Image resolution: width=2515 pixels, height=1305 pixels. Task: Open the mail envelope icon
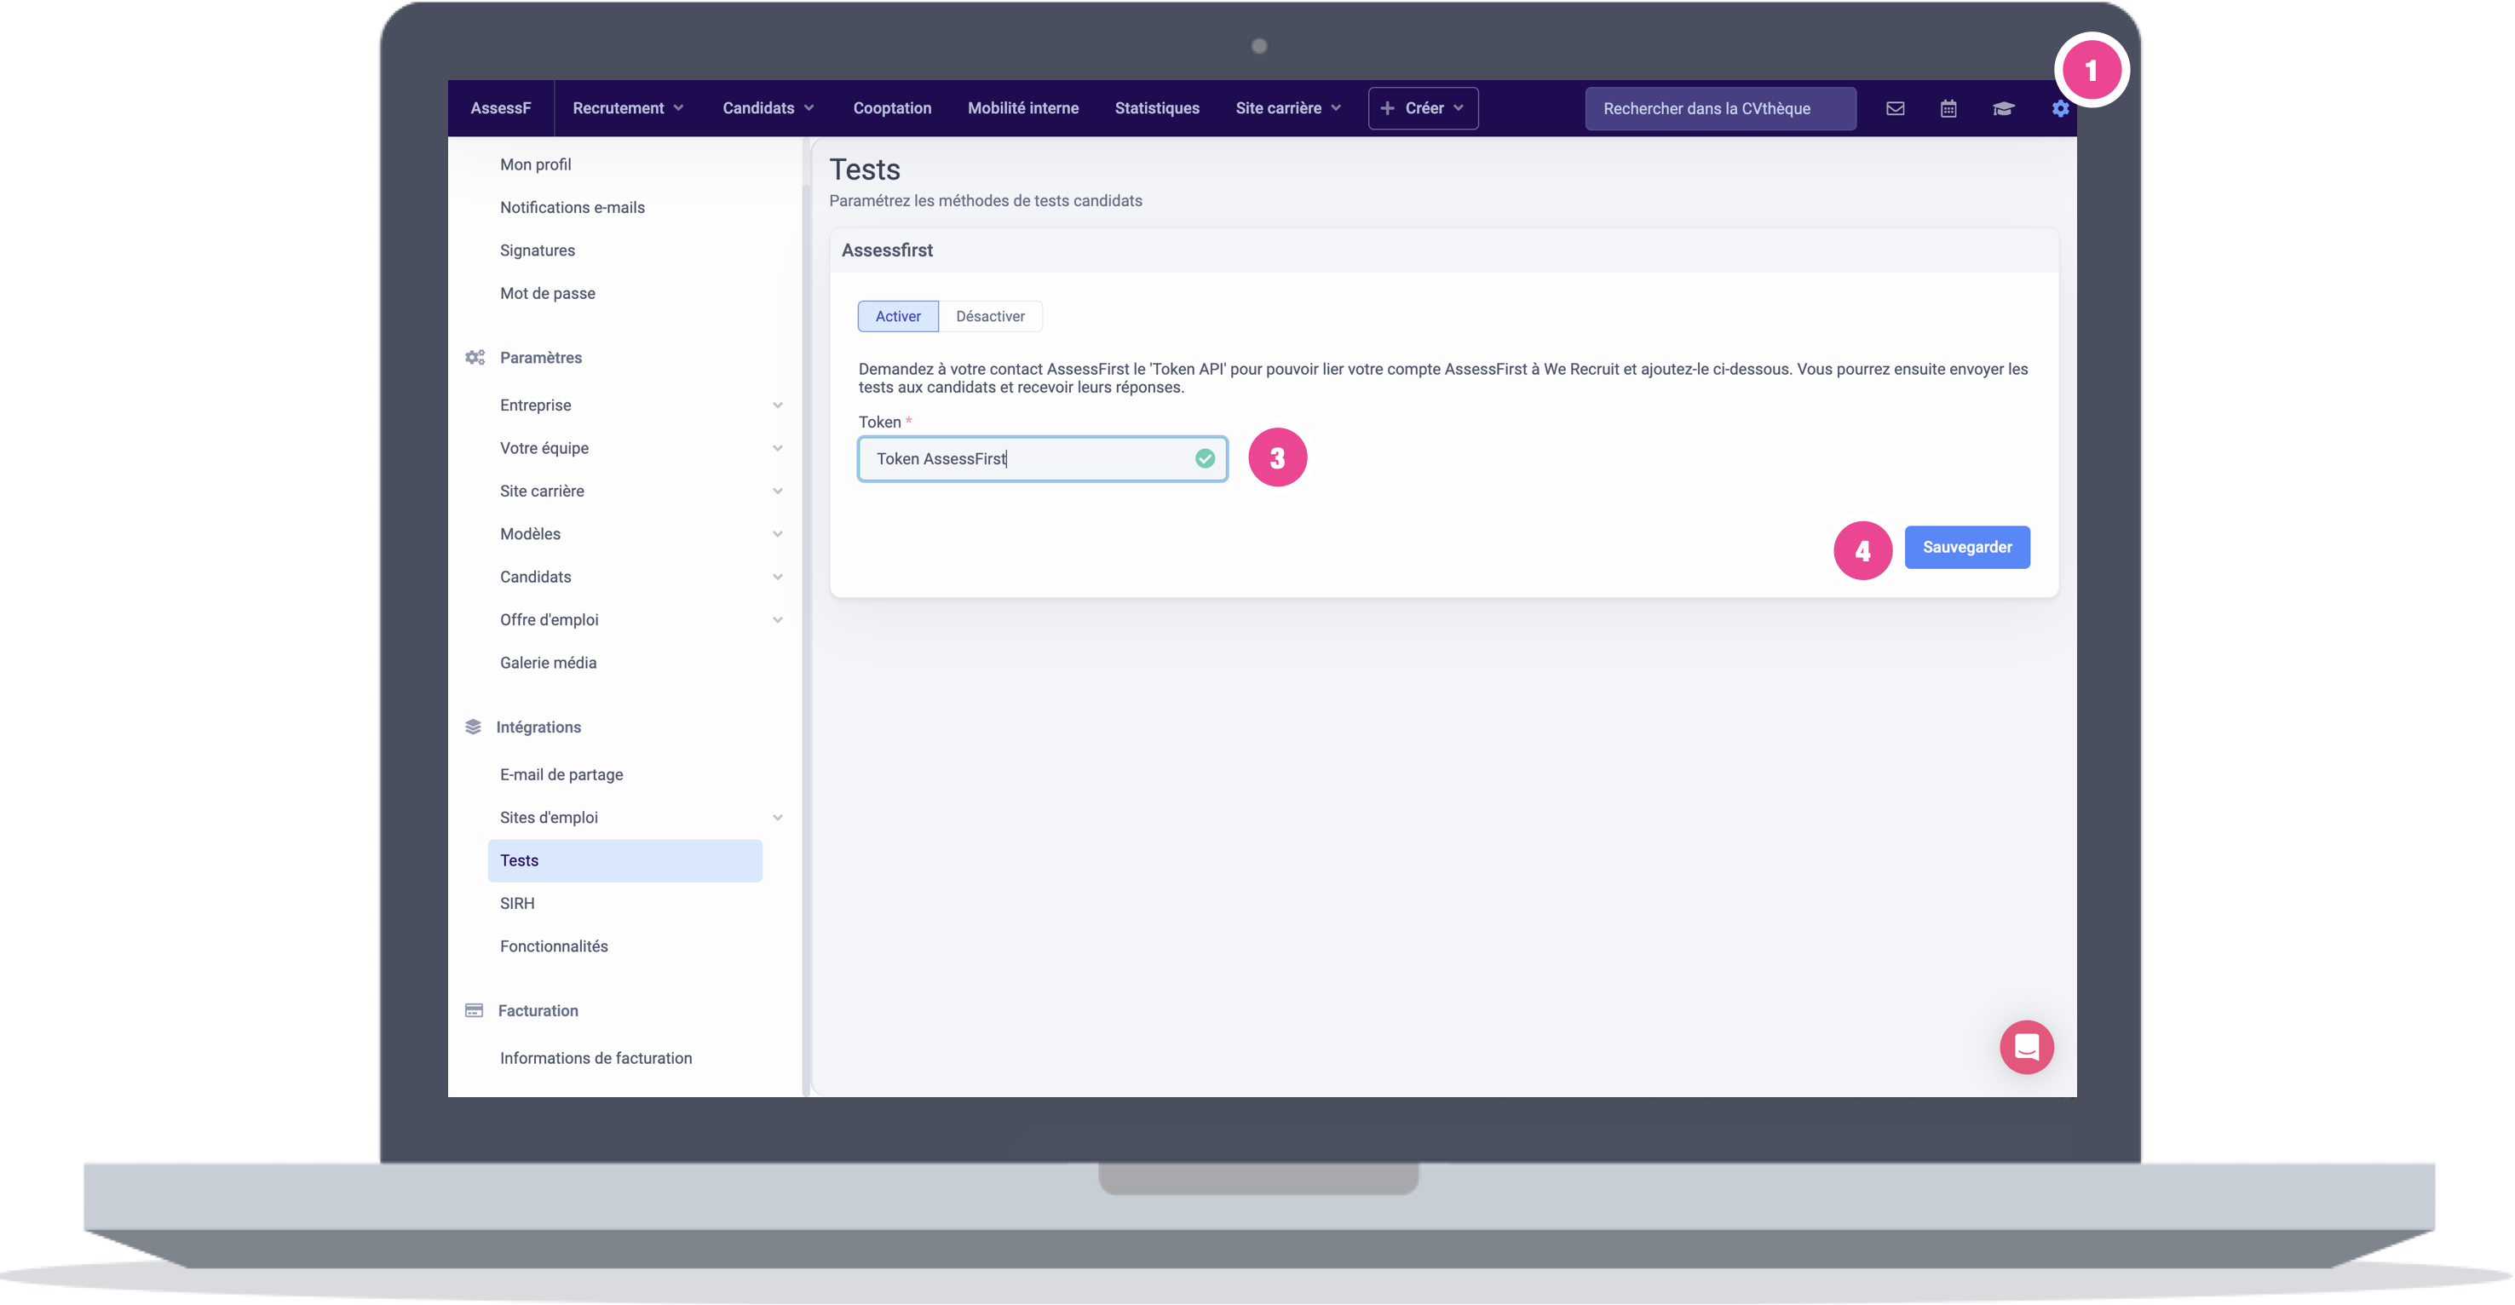coord(1895,109)
